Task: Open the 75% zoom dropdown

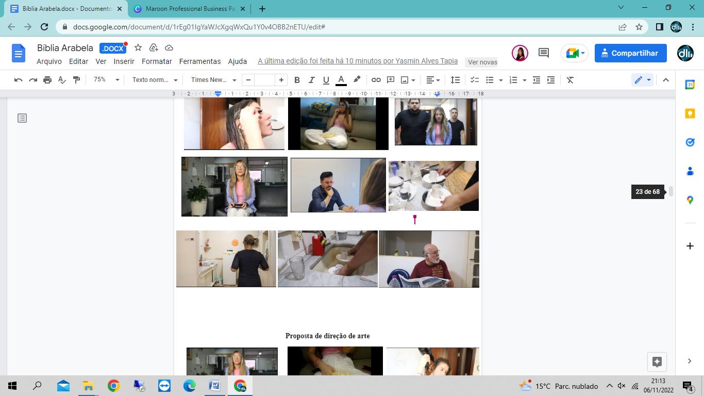Action: (x=106, y=80)
